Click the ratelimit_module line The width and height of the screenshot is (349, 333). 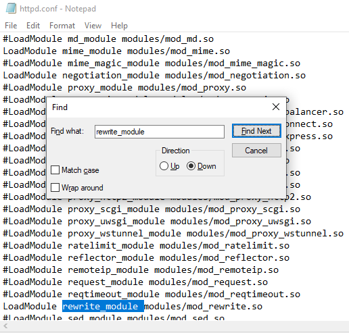146,246
